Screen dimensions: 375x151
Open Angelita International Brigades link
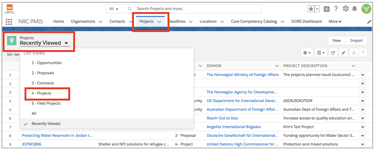click(x=234, y=127)
